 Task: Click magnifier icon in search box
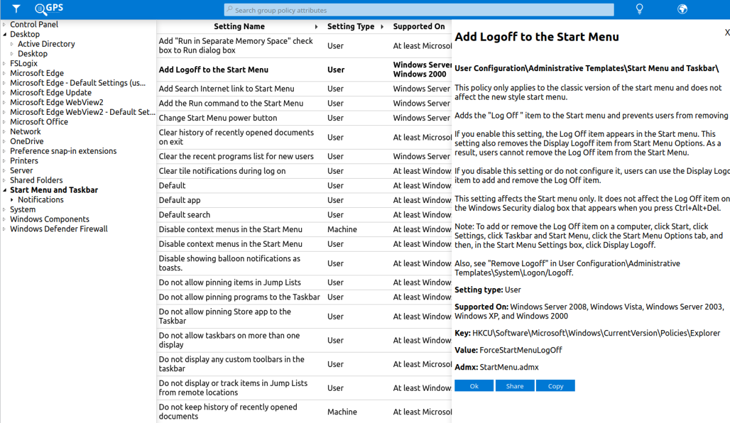229,10
